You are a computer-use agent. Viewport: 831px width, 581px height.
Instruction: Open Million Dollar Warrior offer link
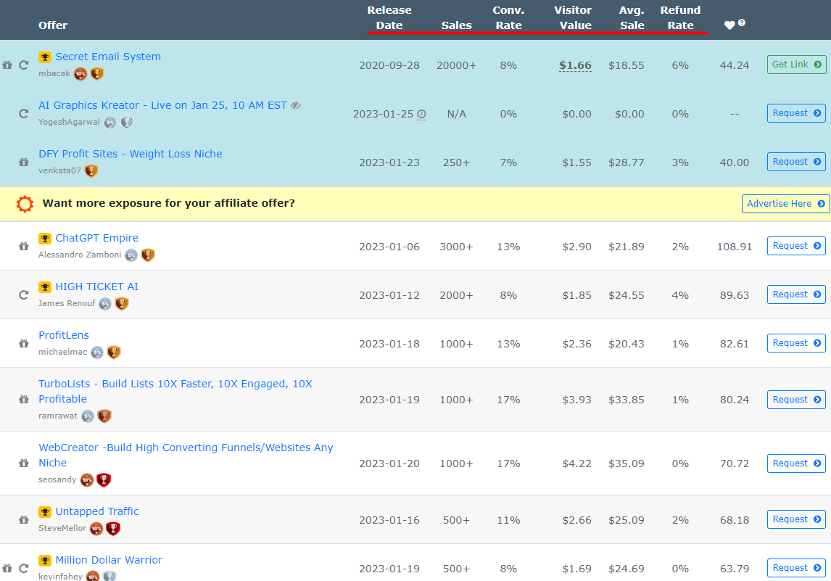[x=109, y=560]
